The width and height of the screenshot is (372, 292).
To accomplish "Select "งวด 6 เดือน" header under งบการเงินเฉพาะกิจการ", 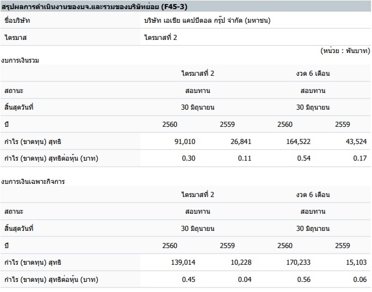I will coord(313,194).
